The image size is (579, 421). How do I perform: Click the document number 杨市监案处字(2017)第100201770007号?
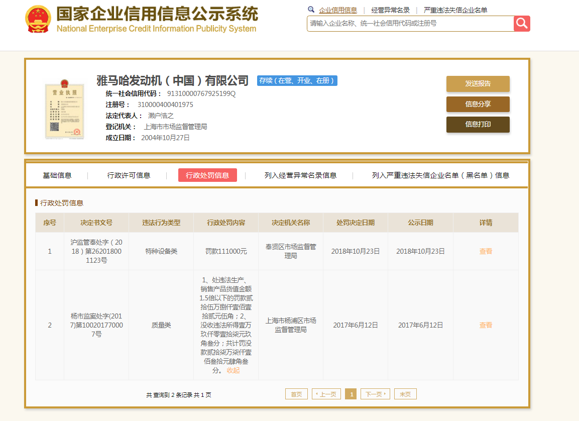pos(96,326)
